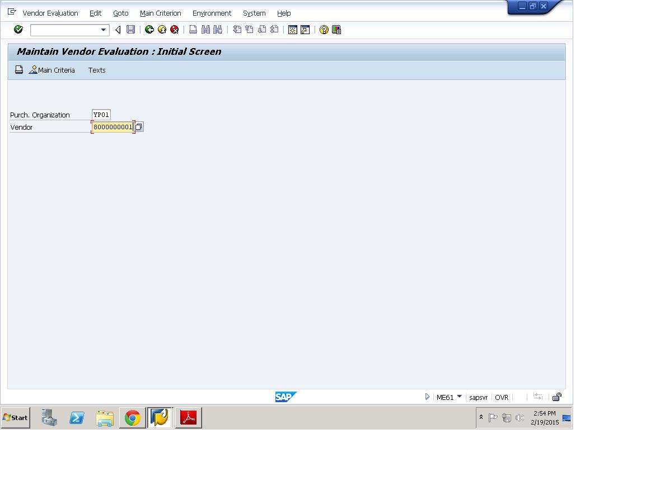This screenshot has height=490, width=655.
Task: Click the Print icon in standard toolbar
Action: coord(193,30)
